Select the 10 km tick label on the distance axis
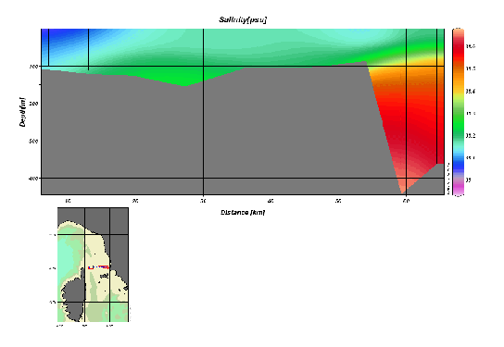Image resolution: width=504 pixels, height=347 pixels. [x=68, y=201]
